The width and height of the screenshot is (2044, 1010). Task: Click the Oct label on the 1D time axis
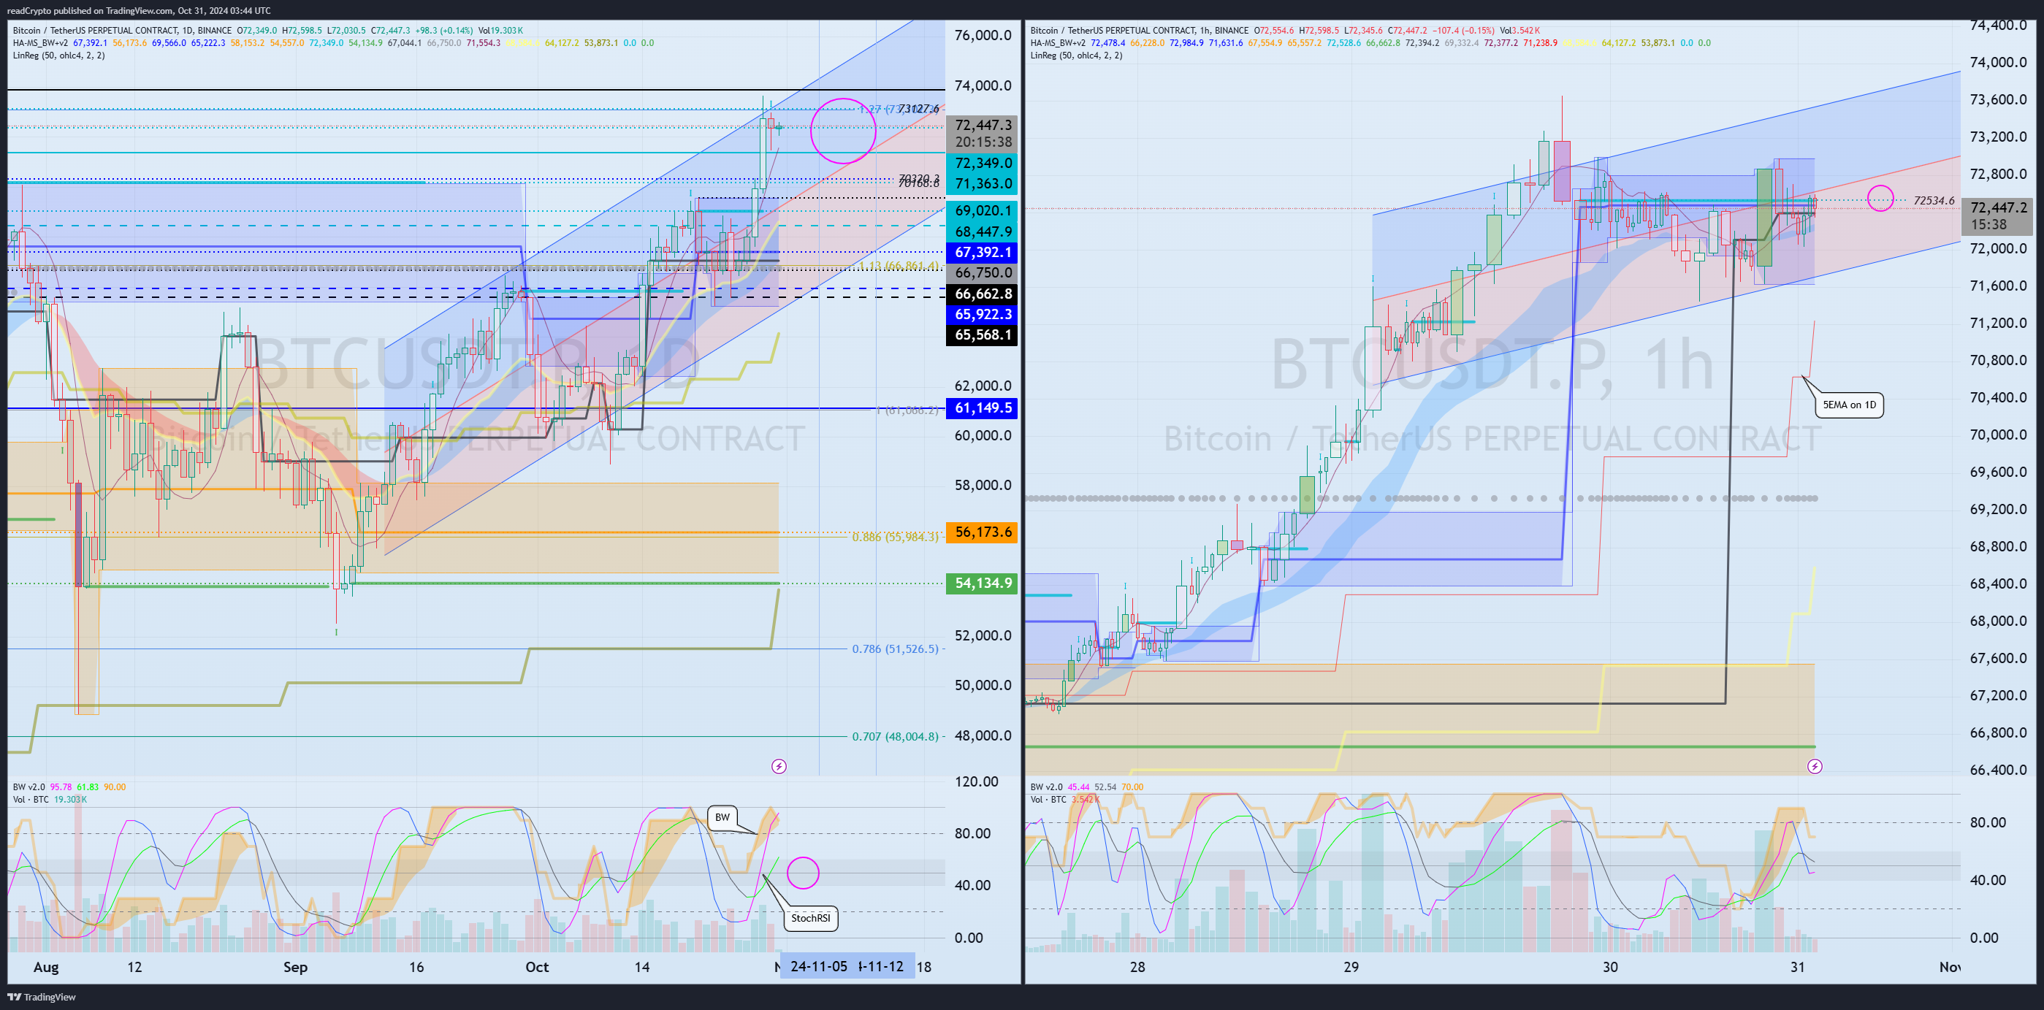tap(537, 966)
